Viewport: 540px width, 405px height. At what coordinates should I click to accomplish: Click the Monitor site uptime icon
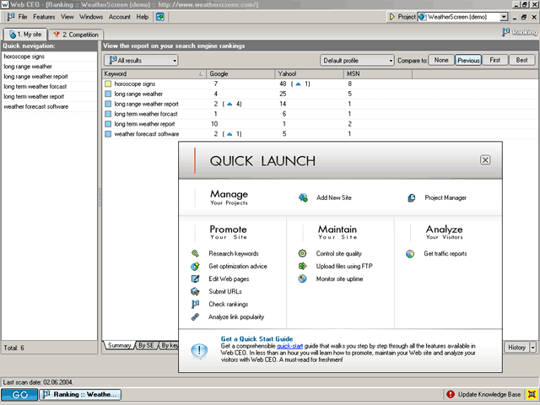click(x=302, y=279)
